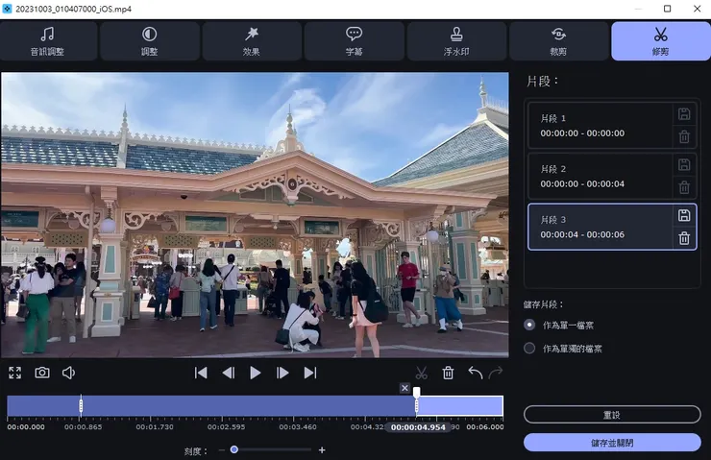Screen dimensions: 711x460
Task: Delete segment 片段 1 with trash icon
Action: pyautogui.click(x=684, y=136)
